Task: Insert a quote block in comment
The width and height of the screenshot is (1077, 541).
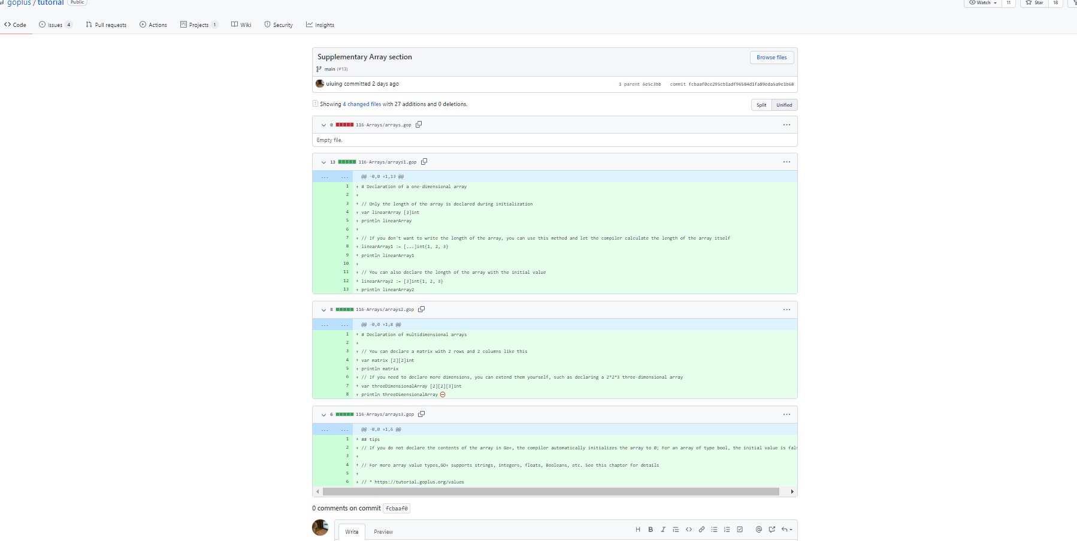Action: point(676,530)
